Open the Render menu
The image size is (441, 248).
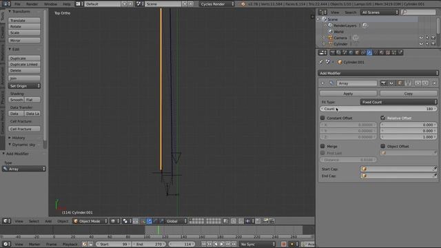coord(32,4)
